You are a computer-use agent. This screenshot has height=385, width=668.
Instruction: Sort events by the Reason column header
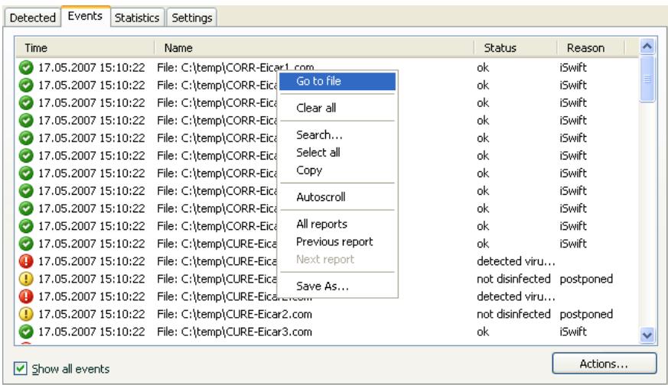coord(591,47)
